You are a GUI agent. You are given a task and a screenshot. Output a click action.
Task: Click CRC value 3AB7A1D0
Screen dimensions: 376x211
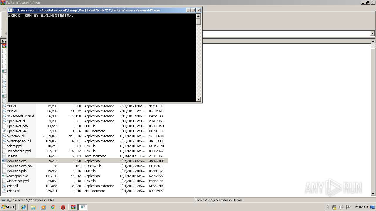coord(157,161)
